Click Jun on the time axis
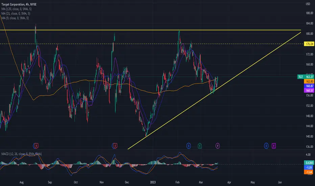 pyautogui.click(x=280, y=182)
